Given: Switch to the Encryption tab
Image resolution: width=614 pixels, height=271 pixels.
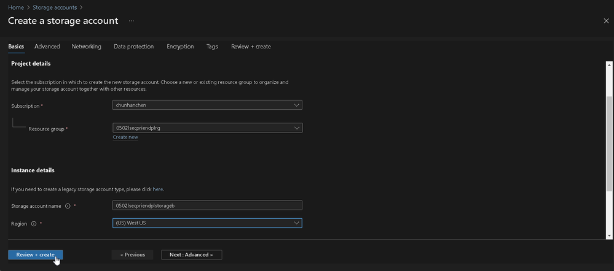Looking at the screenshot, I should [180, 47].
